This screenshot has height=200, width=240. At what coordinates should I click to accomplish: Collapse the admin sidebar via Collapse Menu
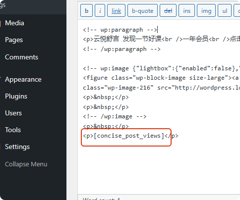click(x=26, y=164)
